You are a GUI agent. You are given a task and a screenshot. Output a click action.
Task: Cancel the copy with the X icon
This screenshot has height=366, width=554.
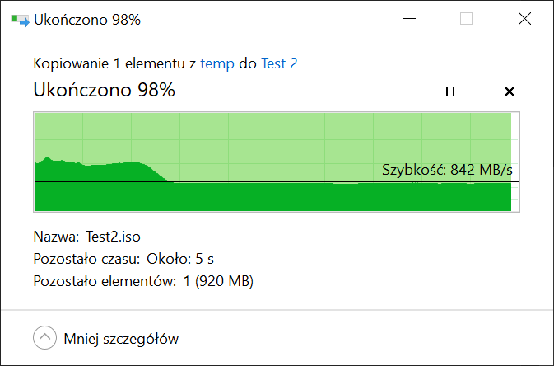coord(509,91)
